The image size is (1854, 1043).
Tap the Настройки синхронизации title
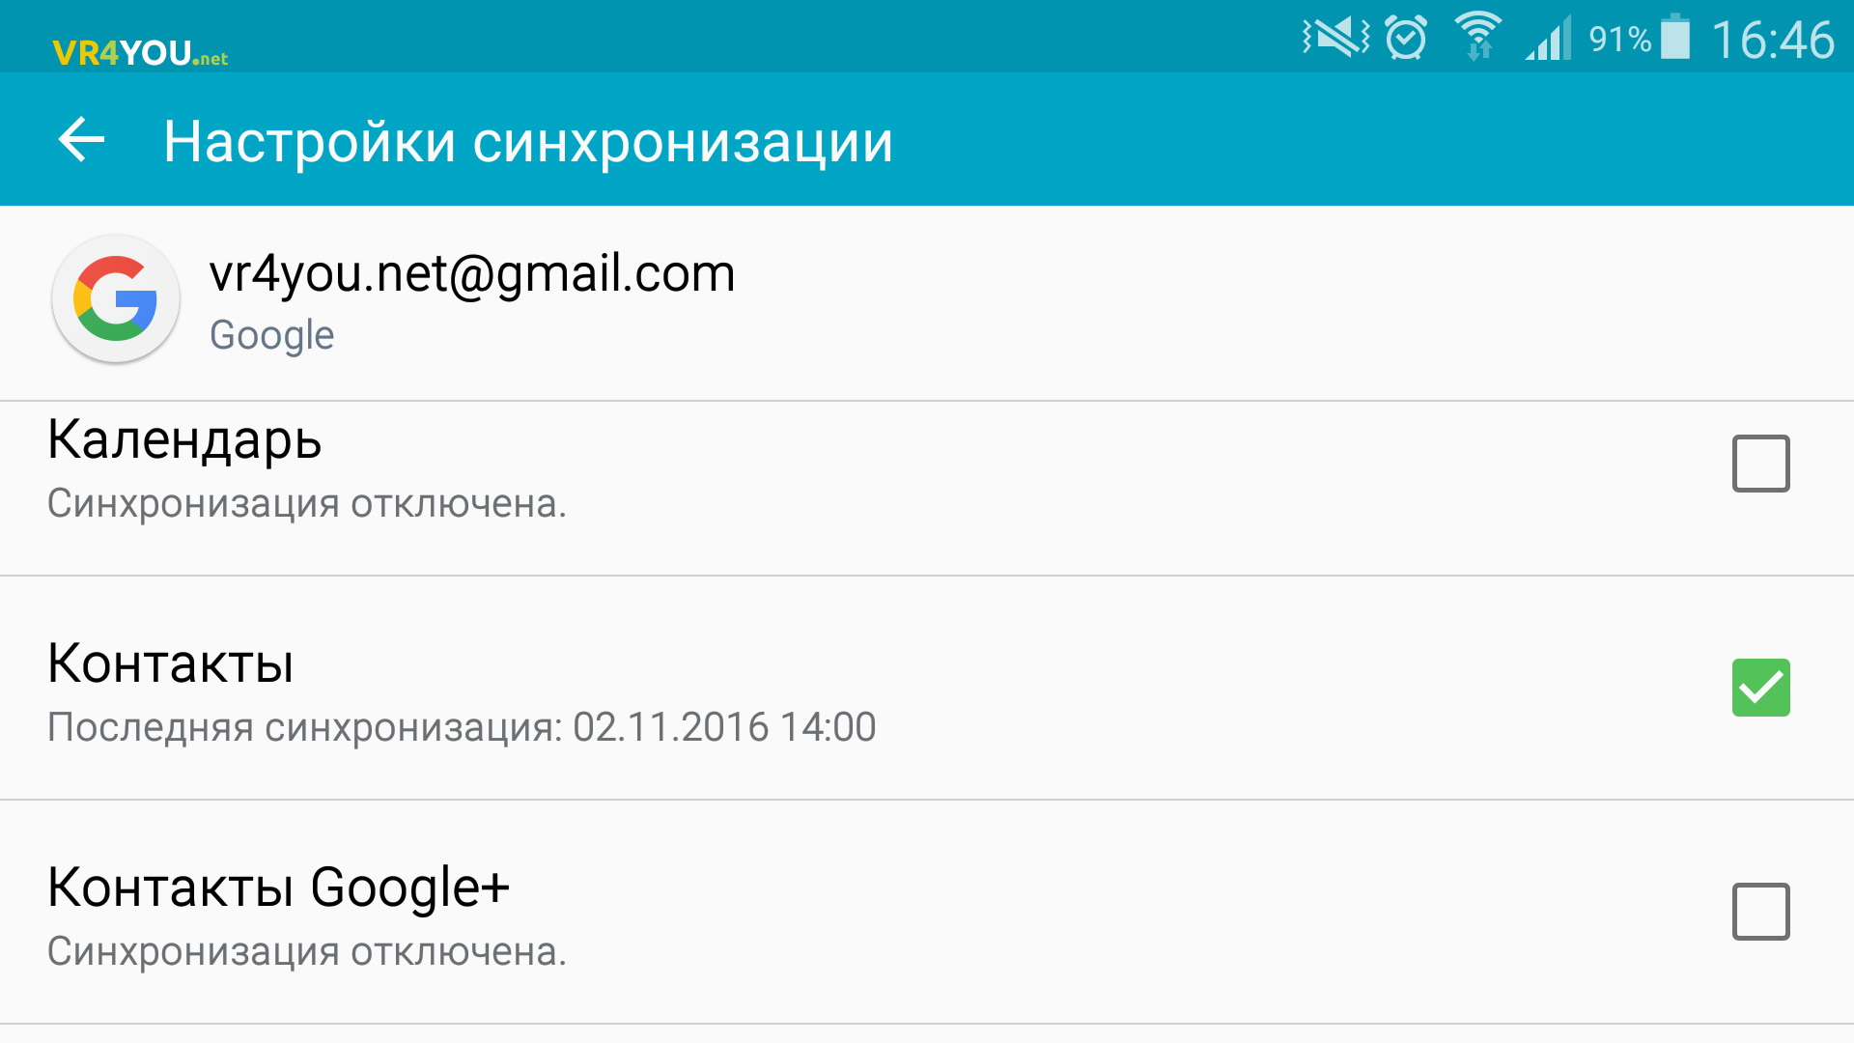pos(528,143)
